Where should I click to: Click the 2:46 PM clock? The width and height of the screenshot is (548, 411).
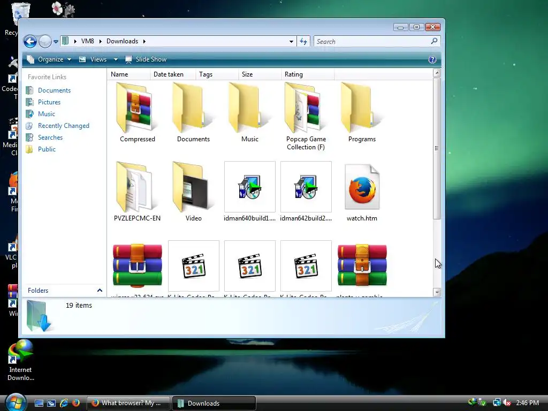point(527,402)
